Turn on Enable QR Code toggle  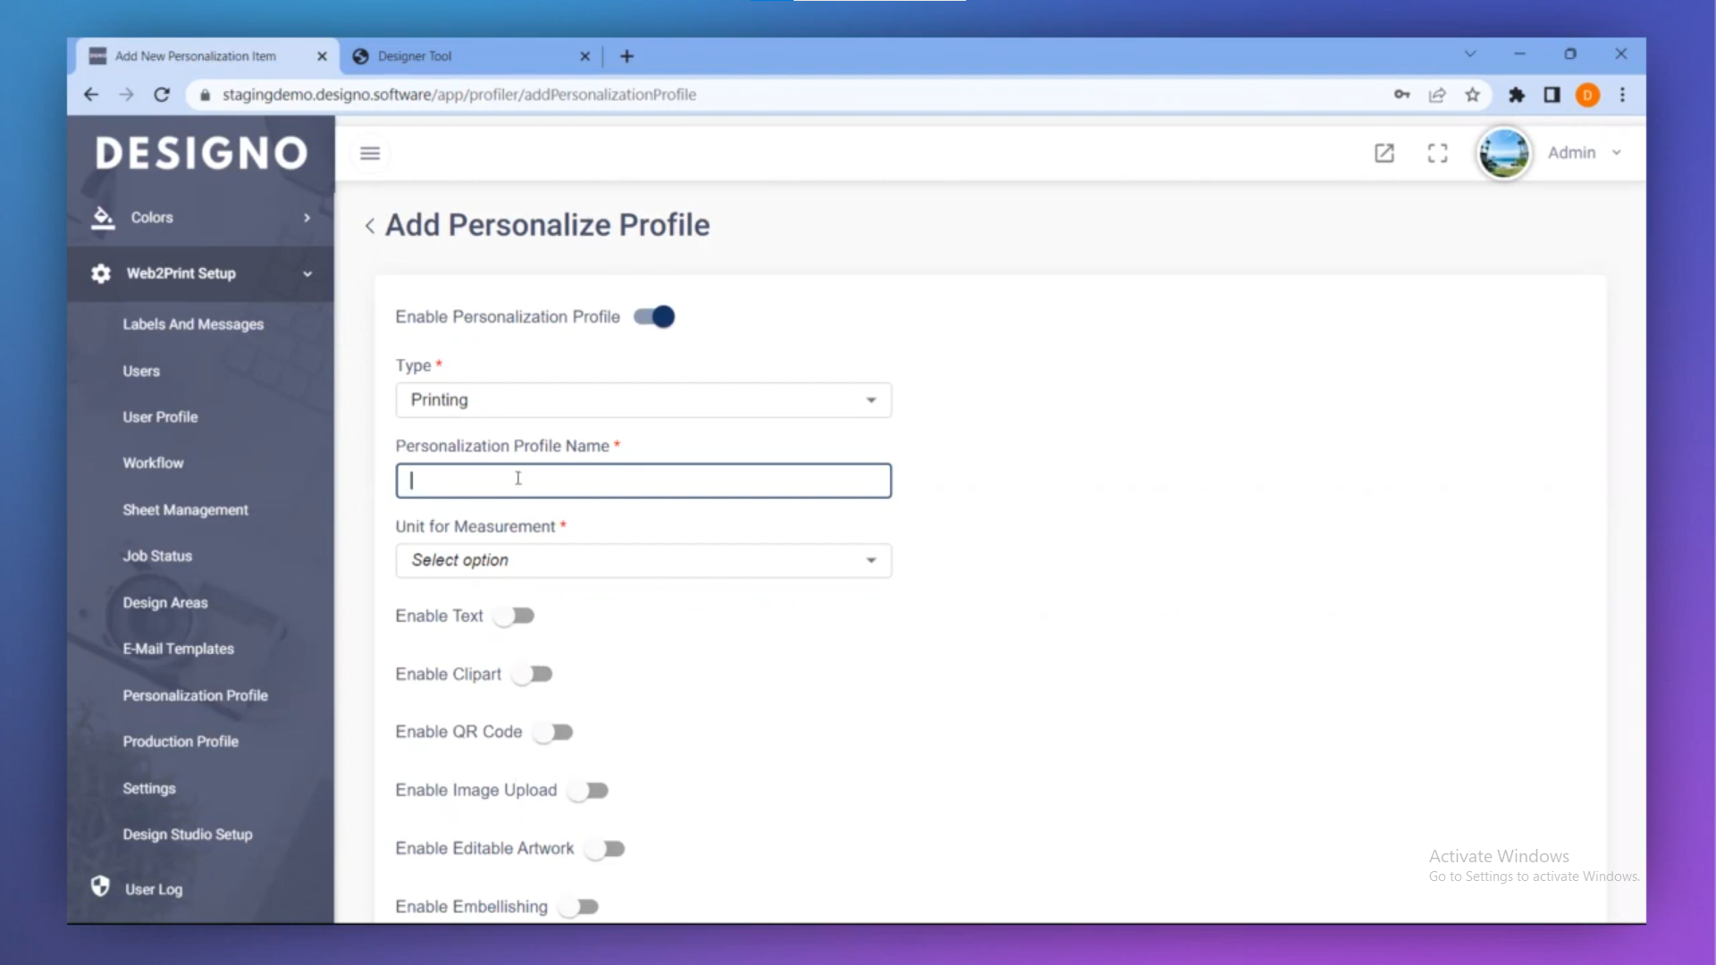point(553,733)
